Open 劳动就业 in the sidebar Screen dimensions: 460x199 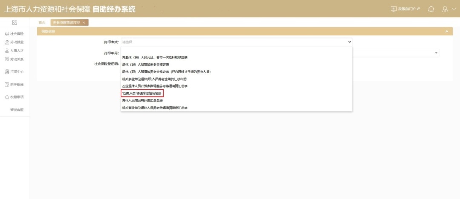(x=14, y=42)
